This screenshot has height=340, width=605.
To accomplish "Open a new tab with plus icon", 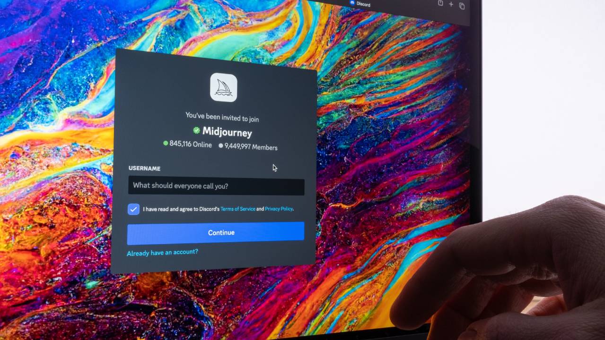I will tap(451, 4).
